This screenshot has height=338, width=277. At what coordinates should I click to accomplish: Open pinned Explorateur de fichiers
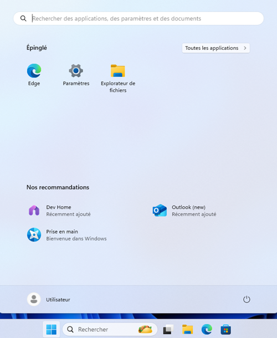coord(118,78)
